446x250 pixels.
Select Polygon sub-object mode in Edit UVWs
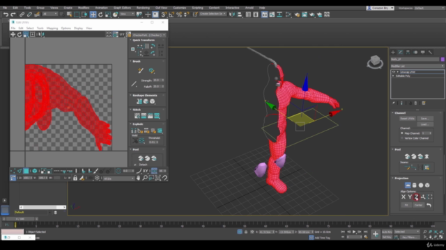pos(26,171)
